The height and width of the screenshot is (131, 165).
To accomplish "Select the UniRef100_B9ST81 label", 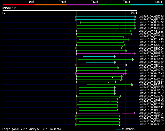I will click(x=151, y=85).
